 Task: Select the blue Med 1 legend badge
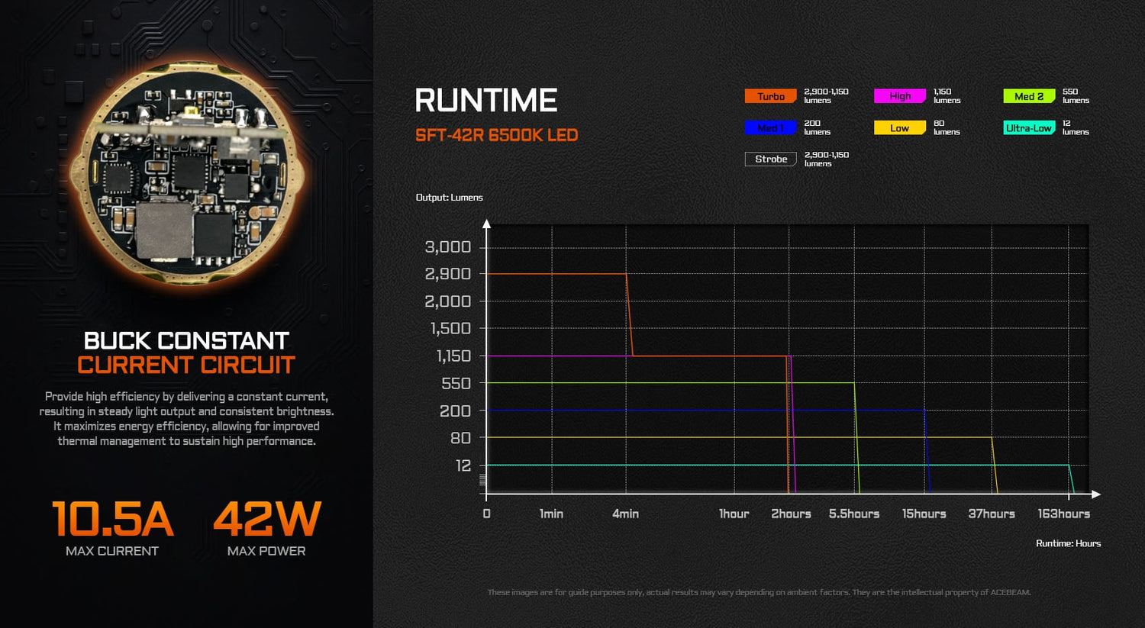(x=770, y=128)
